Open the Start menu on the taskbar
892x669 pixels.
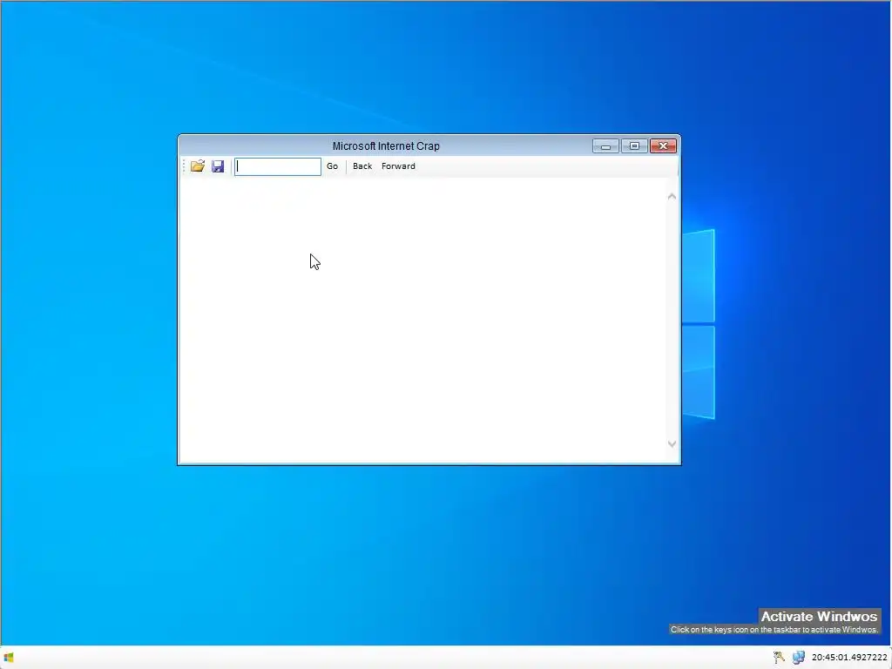(9, 657)
